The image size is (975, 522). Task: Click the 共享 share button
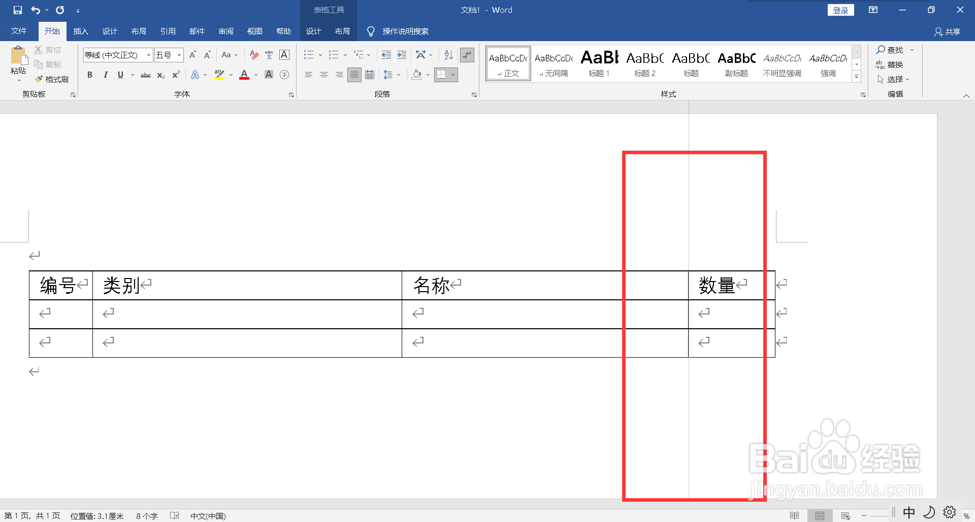tap(947, 31)
